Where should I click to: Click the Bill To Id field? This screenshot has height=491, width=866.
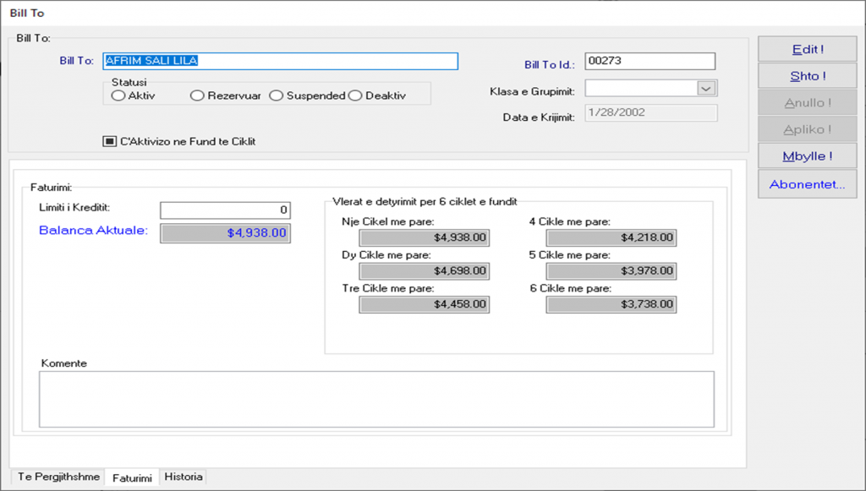[x=650, y=61]
